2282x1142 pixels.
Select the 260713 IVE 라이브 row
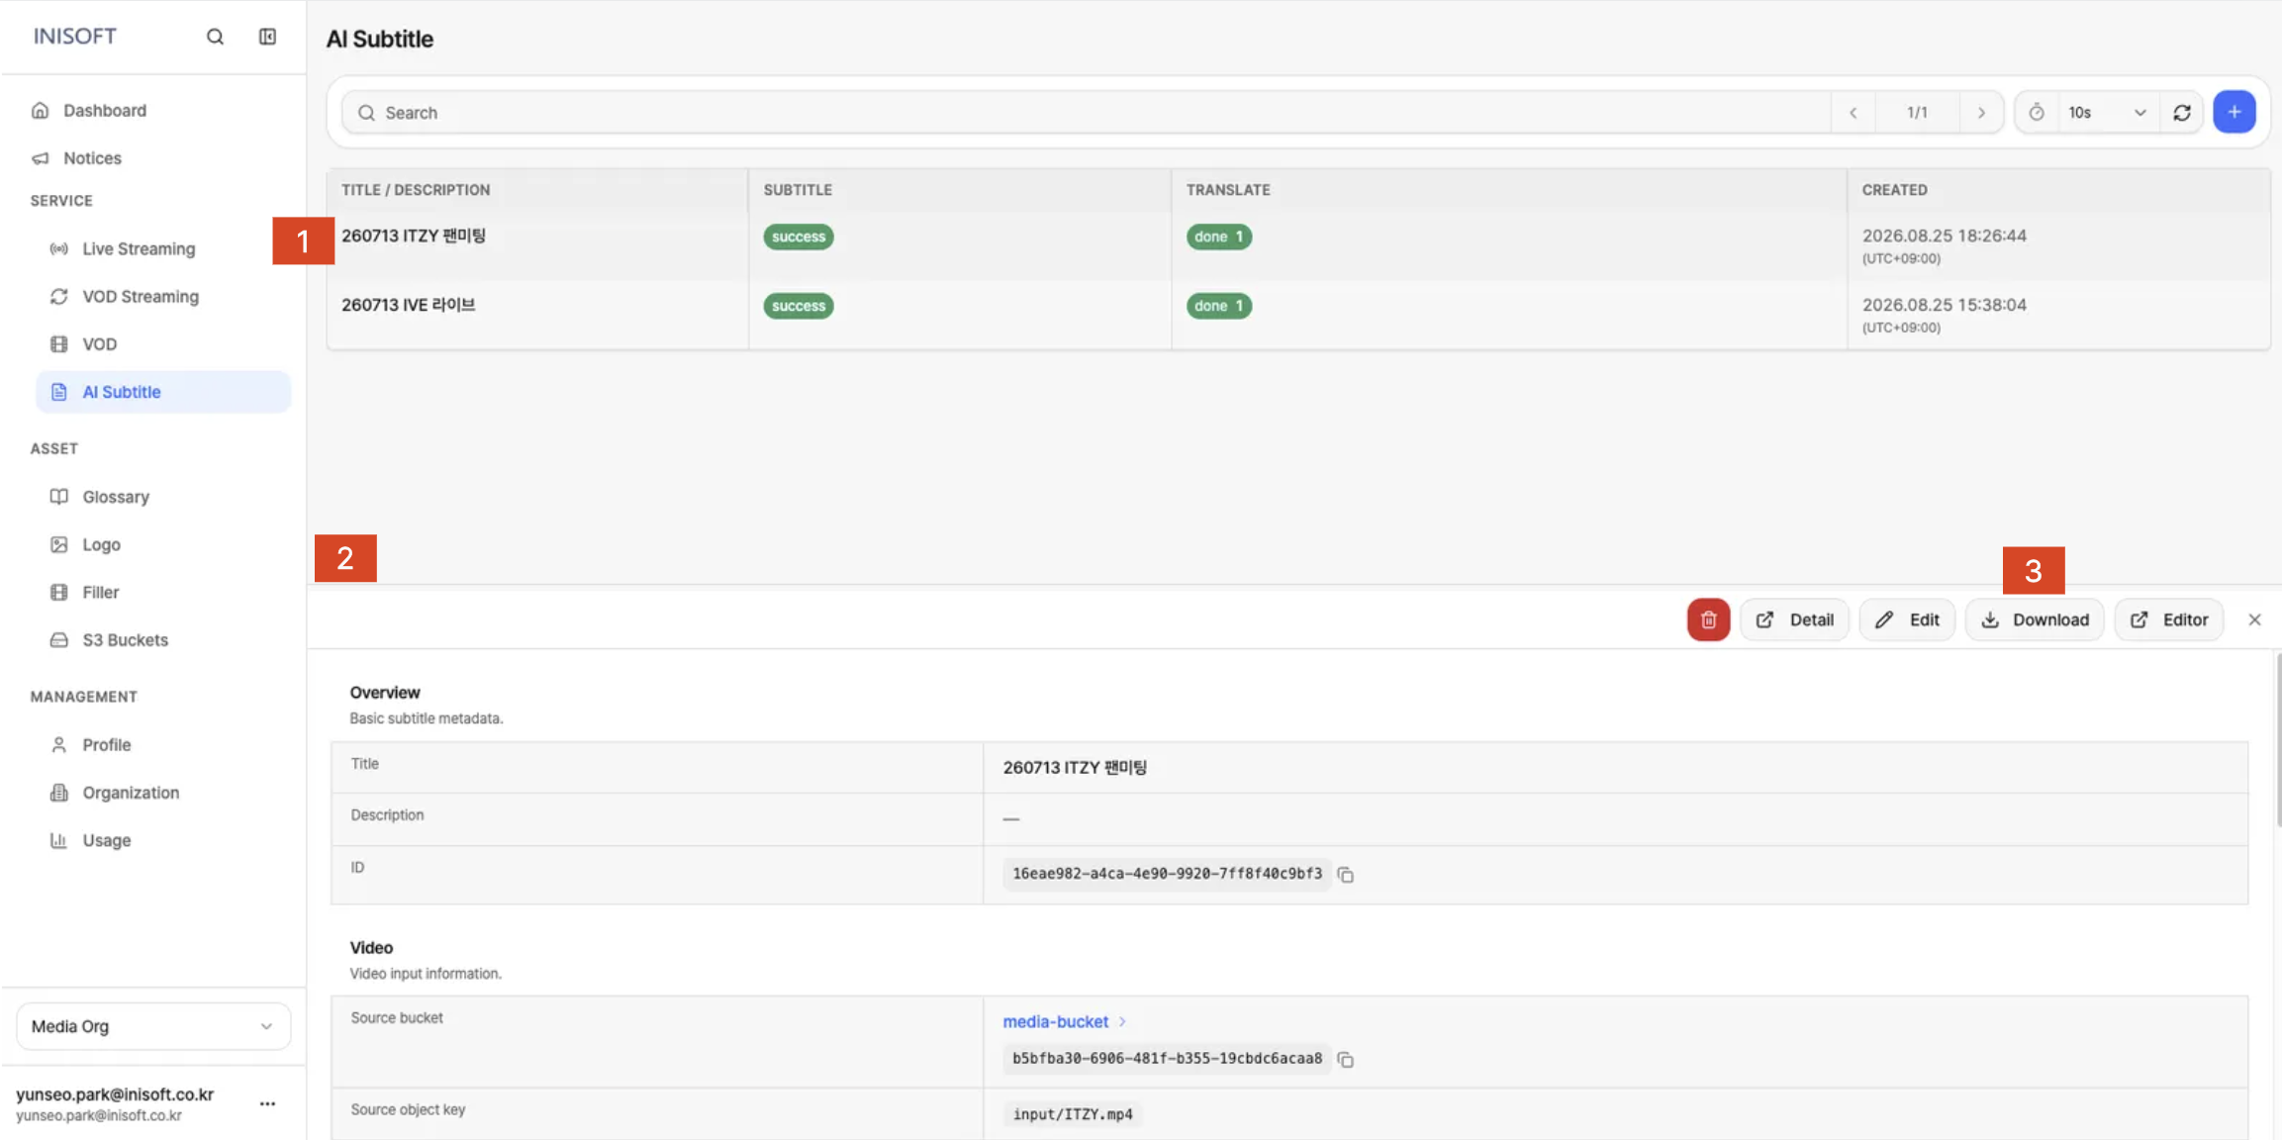[1298, 315]
